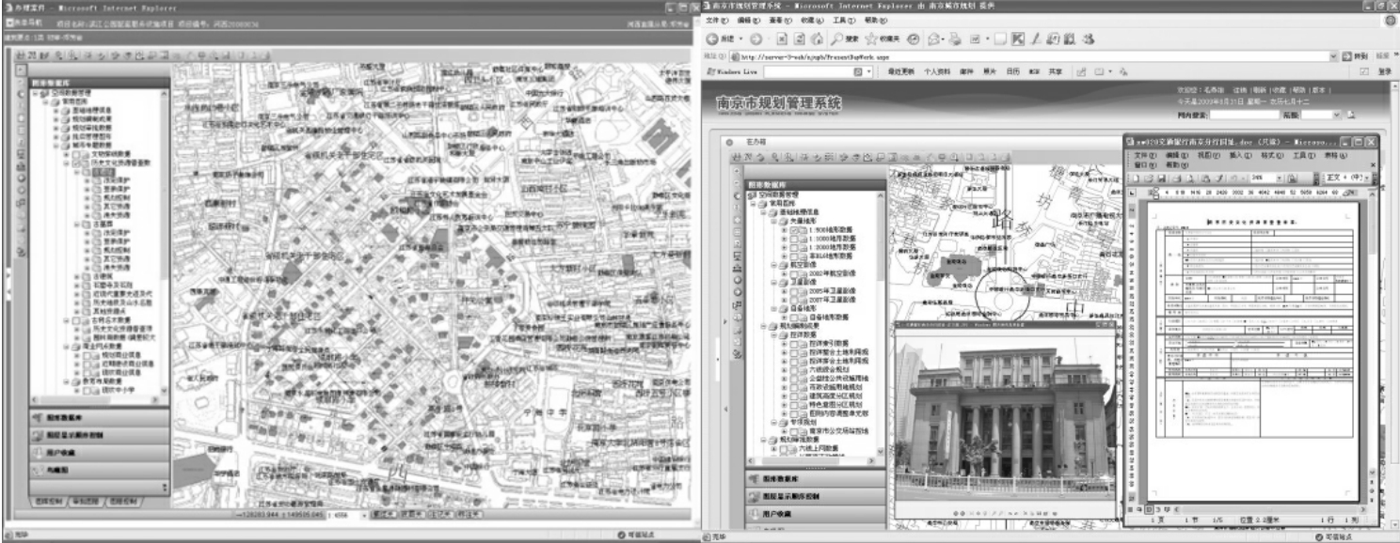
Task: Toggle the 1:1000地形数据 layer checkbox
Action: click(796, 239)
